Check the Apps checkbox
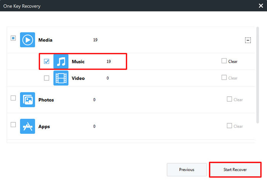Viewport: 267px width, 193px height. [13, 124]
